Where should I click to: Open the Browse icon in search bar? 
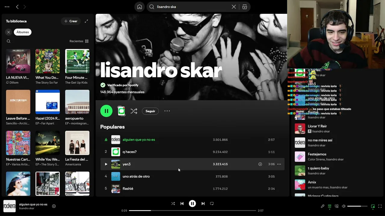245,7
